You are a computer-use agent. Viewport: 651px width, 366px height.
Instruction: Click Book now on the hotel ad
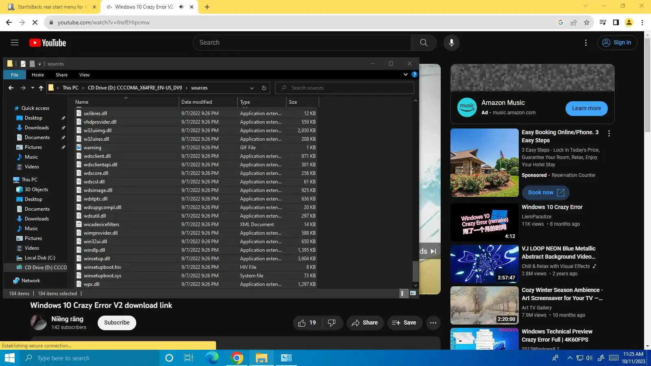[x=546, y=193]
